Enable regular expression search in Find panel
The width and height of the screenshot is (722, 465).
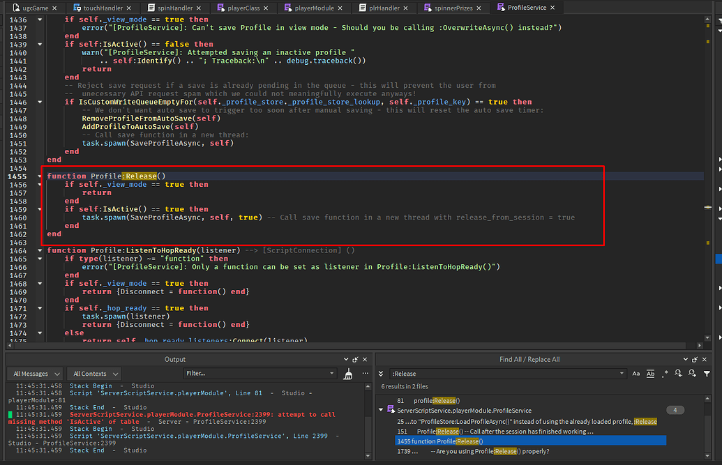[x=665, y=373]
